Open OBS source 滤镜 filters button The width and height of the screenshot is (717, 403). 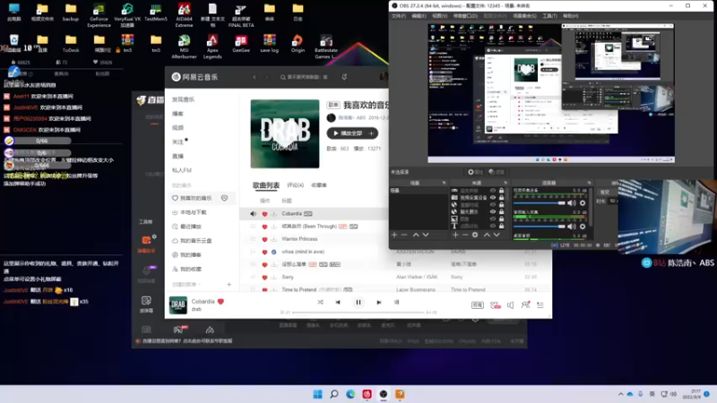[x=497, y=172]
